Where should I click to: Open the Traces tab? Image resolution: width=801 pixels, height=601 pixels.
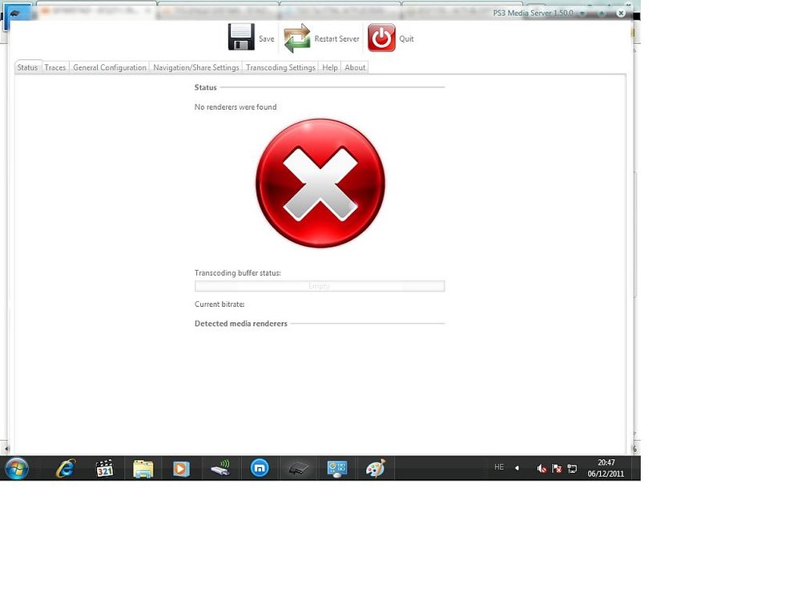tap(55, 67)
